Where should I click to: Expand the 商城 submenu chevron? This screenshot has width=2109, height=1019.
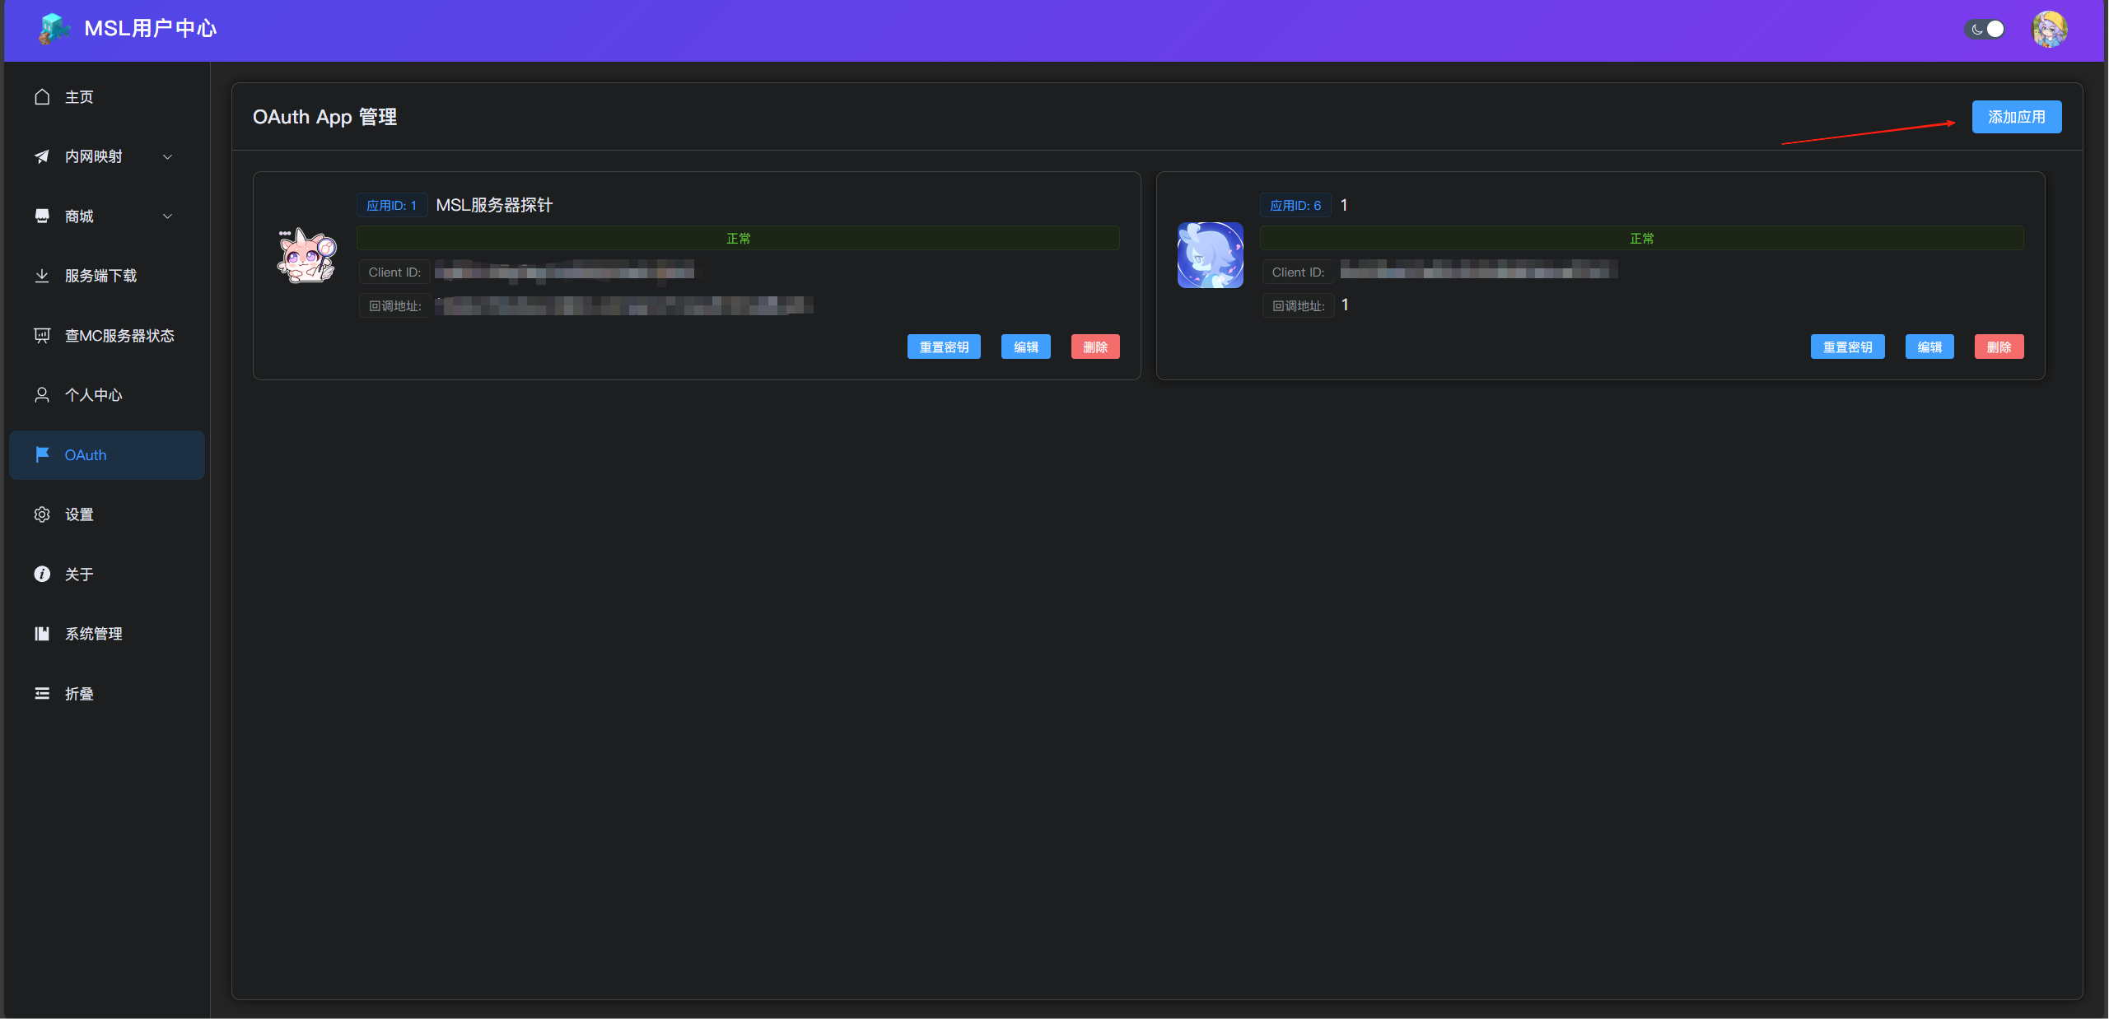pyautogui.click(x=168, y=216)
